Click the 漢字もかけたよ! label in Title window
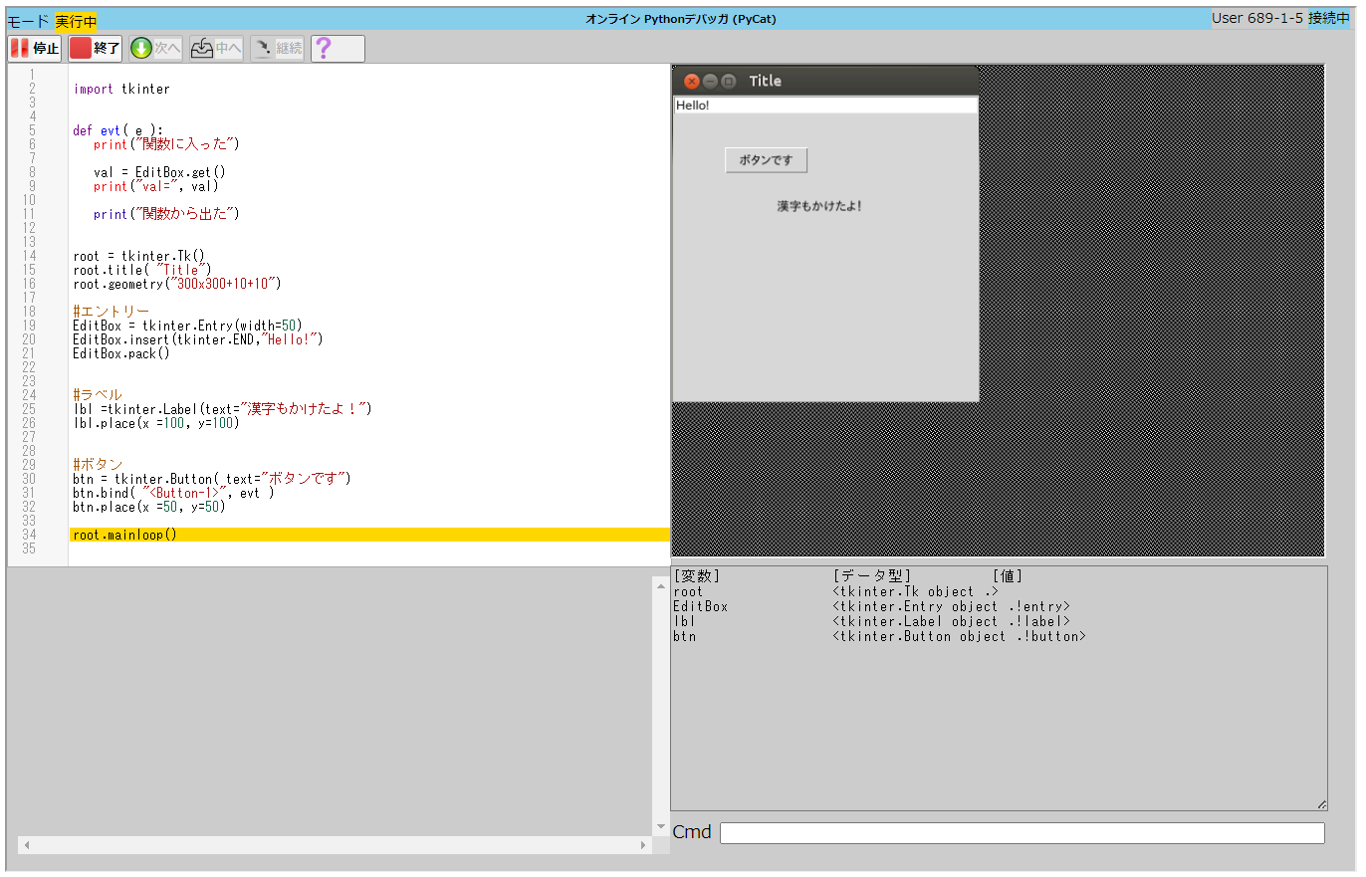The image size is (1366, 877). point(819,206)
